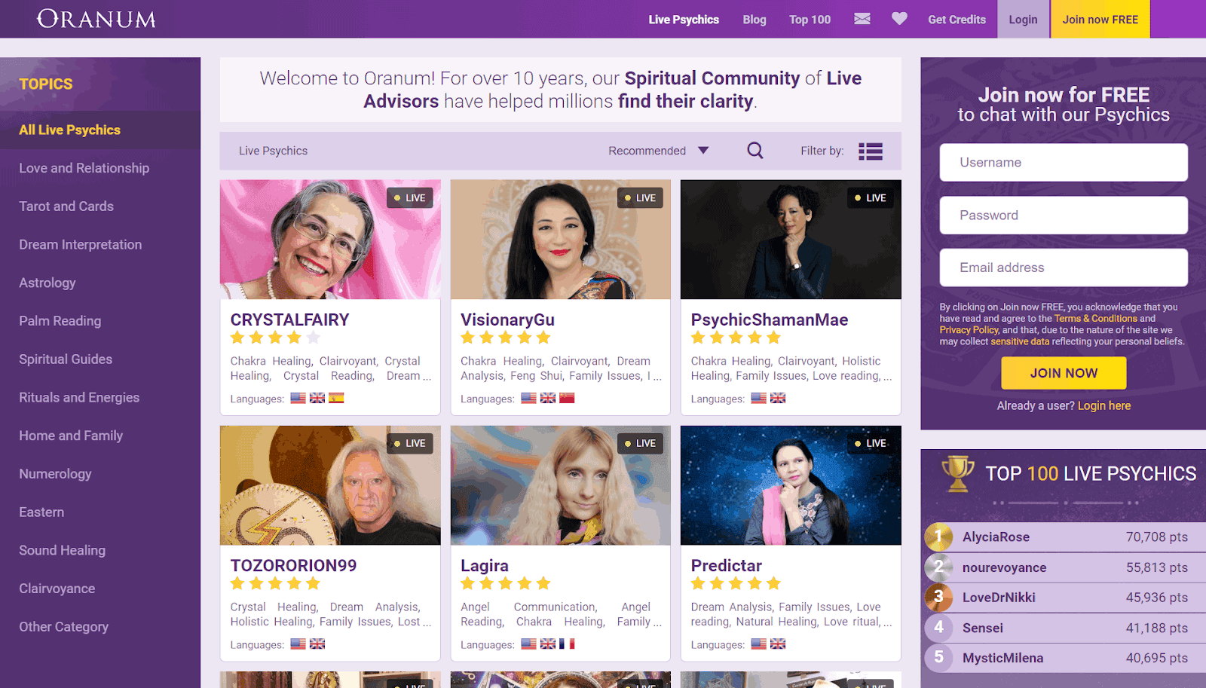Focus the Email address field
This screenshot has height=688, width=1206.
click(x=1064, y=268)
